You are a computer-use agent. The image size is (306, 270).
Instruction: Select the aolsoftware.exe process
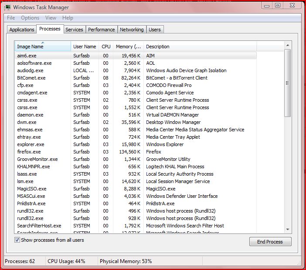pyautogui.click(x=136, y=63)
